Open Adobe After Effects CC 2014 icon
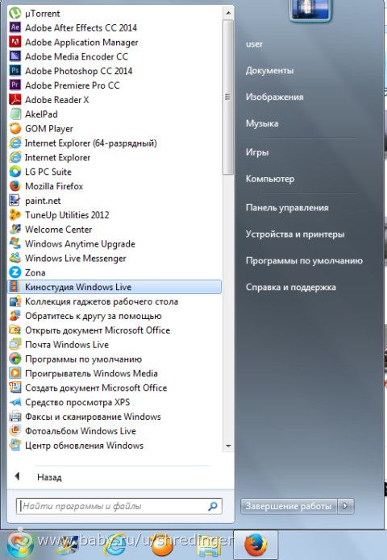This screenshot has width=387, height=560. pos(15,27)
